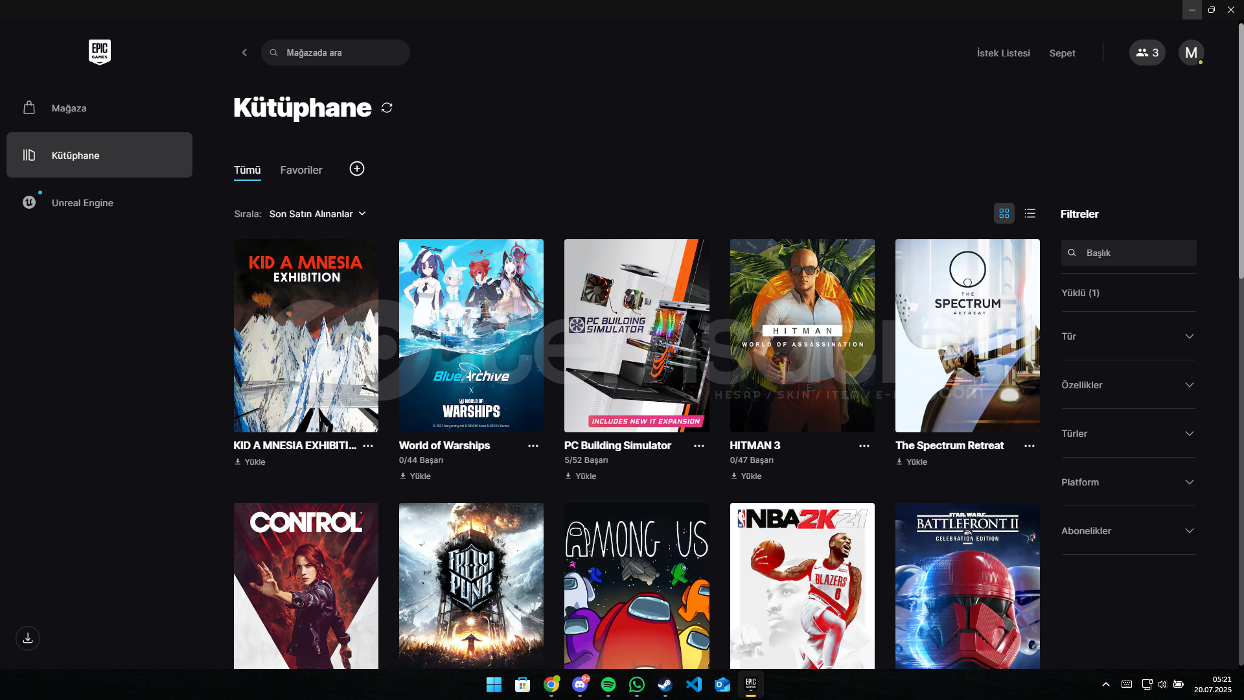Open Outlook from taskbar
The image size is (1244, 700).
[722, 684]
